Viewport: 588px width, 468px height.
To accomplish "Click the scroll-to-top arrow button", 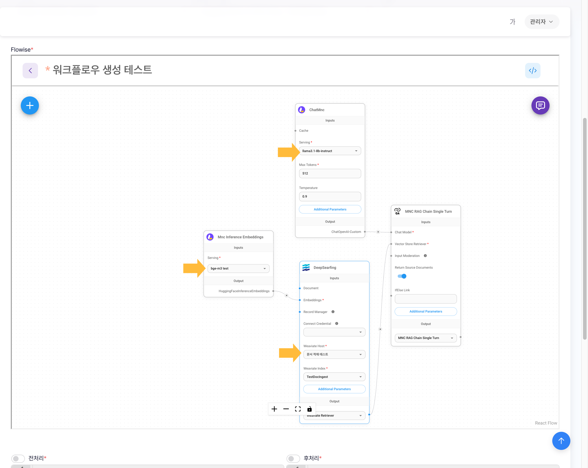I will point(561,440).
